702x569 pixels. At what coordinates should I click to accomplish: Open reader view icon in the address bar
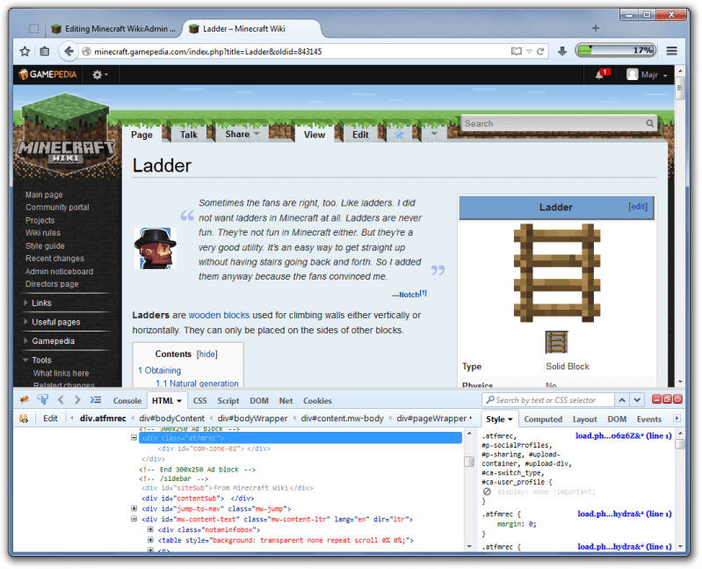(516, 52)
